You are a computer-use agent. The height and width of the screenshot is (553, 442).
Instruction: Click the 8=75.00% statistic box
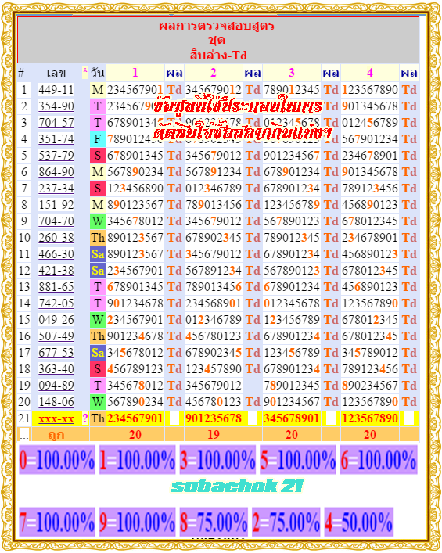point(214,522)
